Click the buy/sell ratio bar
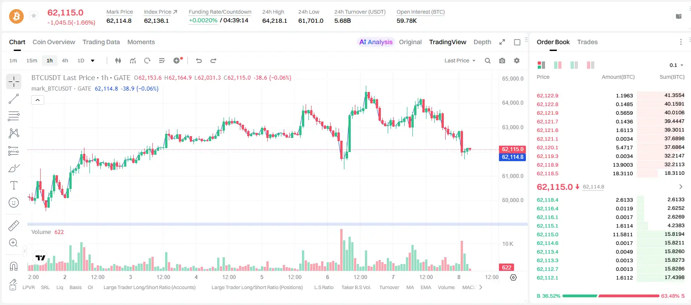Image resolution: width=691 pixels, height=305 pixels. pos(611,296)
